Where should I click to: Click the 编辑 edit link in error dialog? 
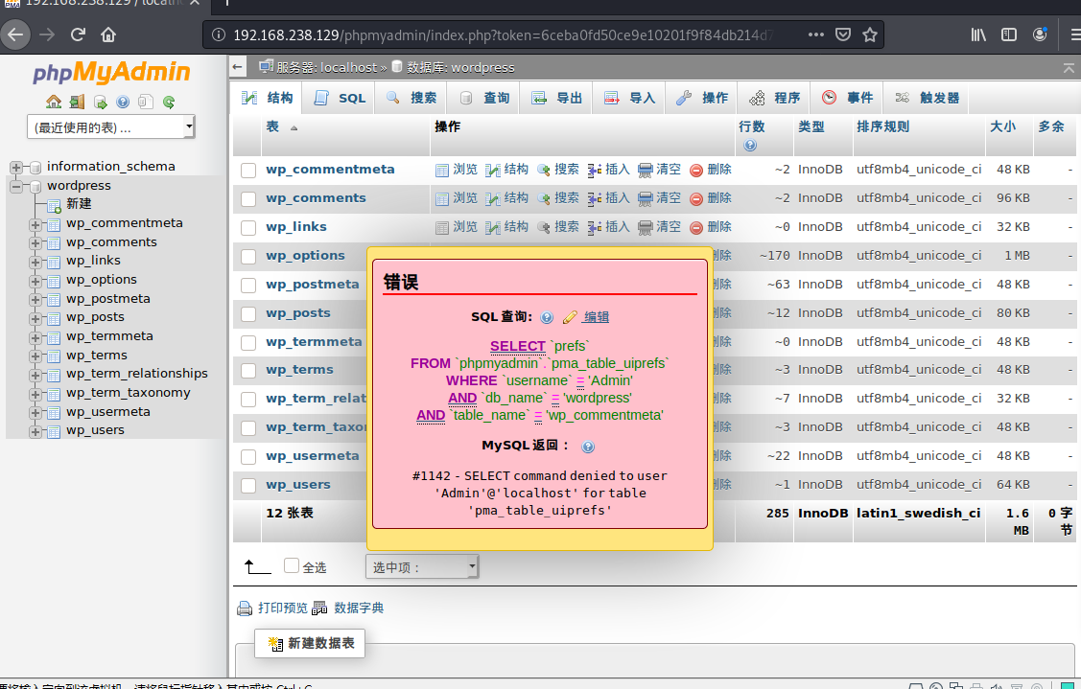click(x=596, y=317)
